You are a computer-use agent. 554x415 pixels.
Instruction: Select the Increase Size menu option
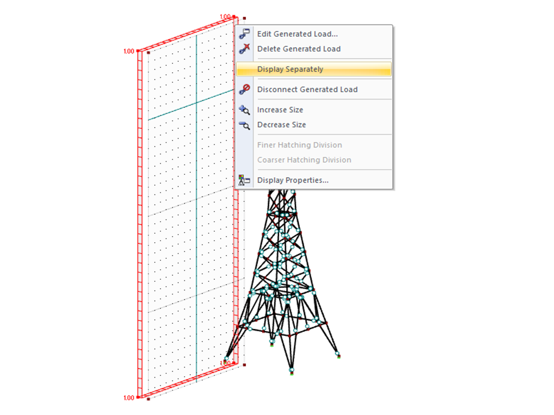click(280, 110)
